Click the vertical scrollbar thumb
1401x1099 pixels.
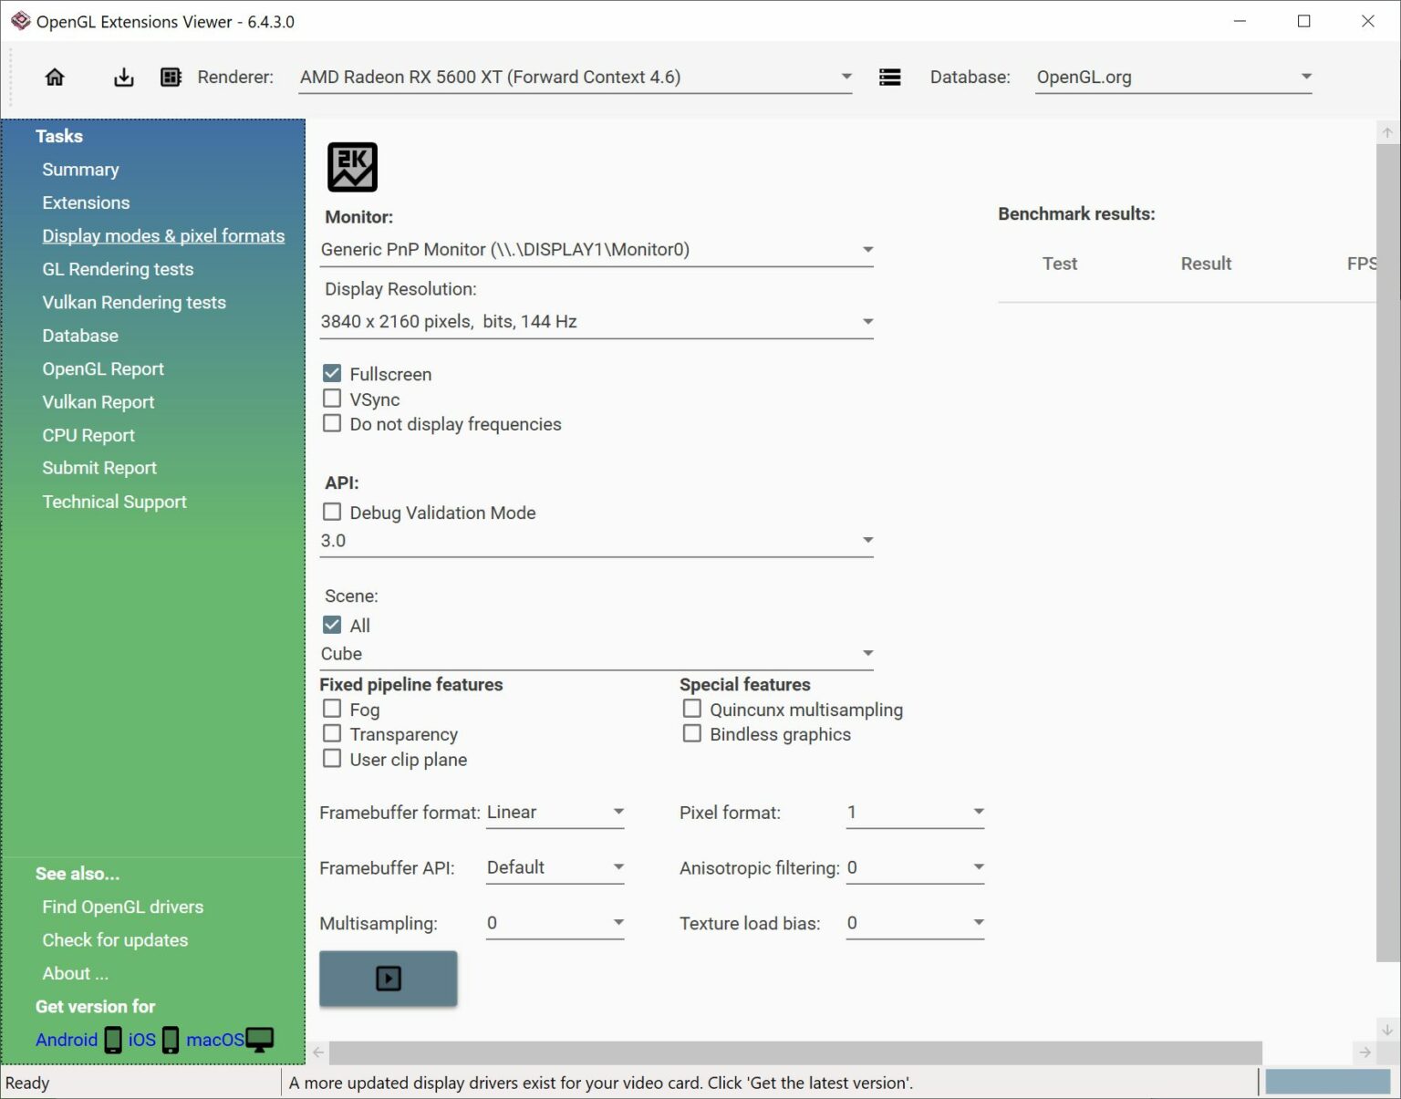coord(1387,552)
